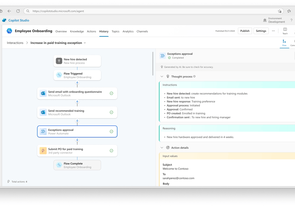Viewport: 295px width, 206px height.
Task: Collapse the Thought process section
Action: (x=162, y=77)
